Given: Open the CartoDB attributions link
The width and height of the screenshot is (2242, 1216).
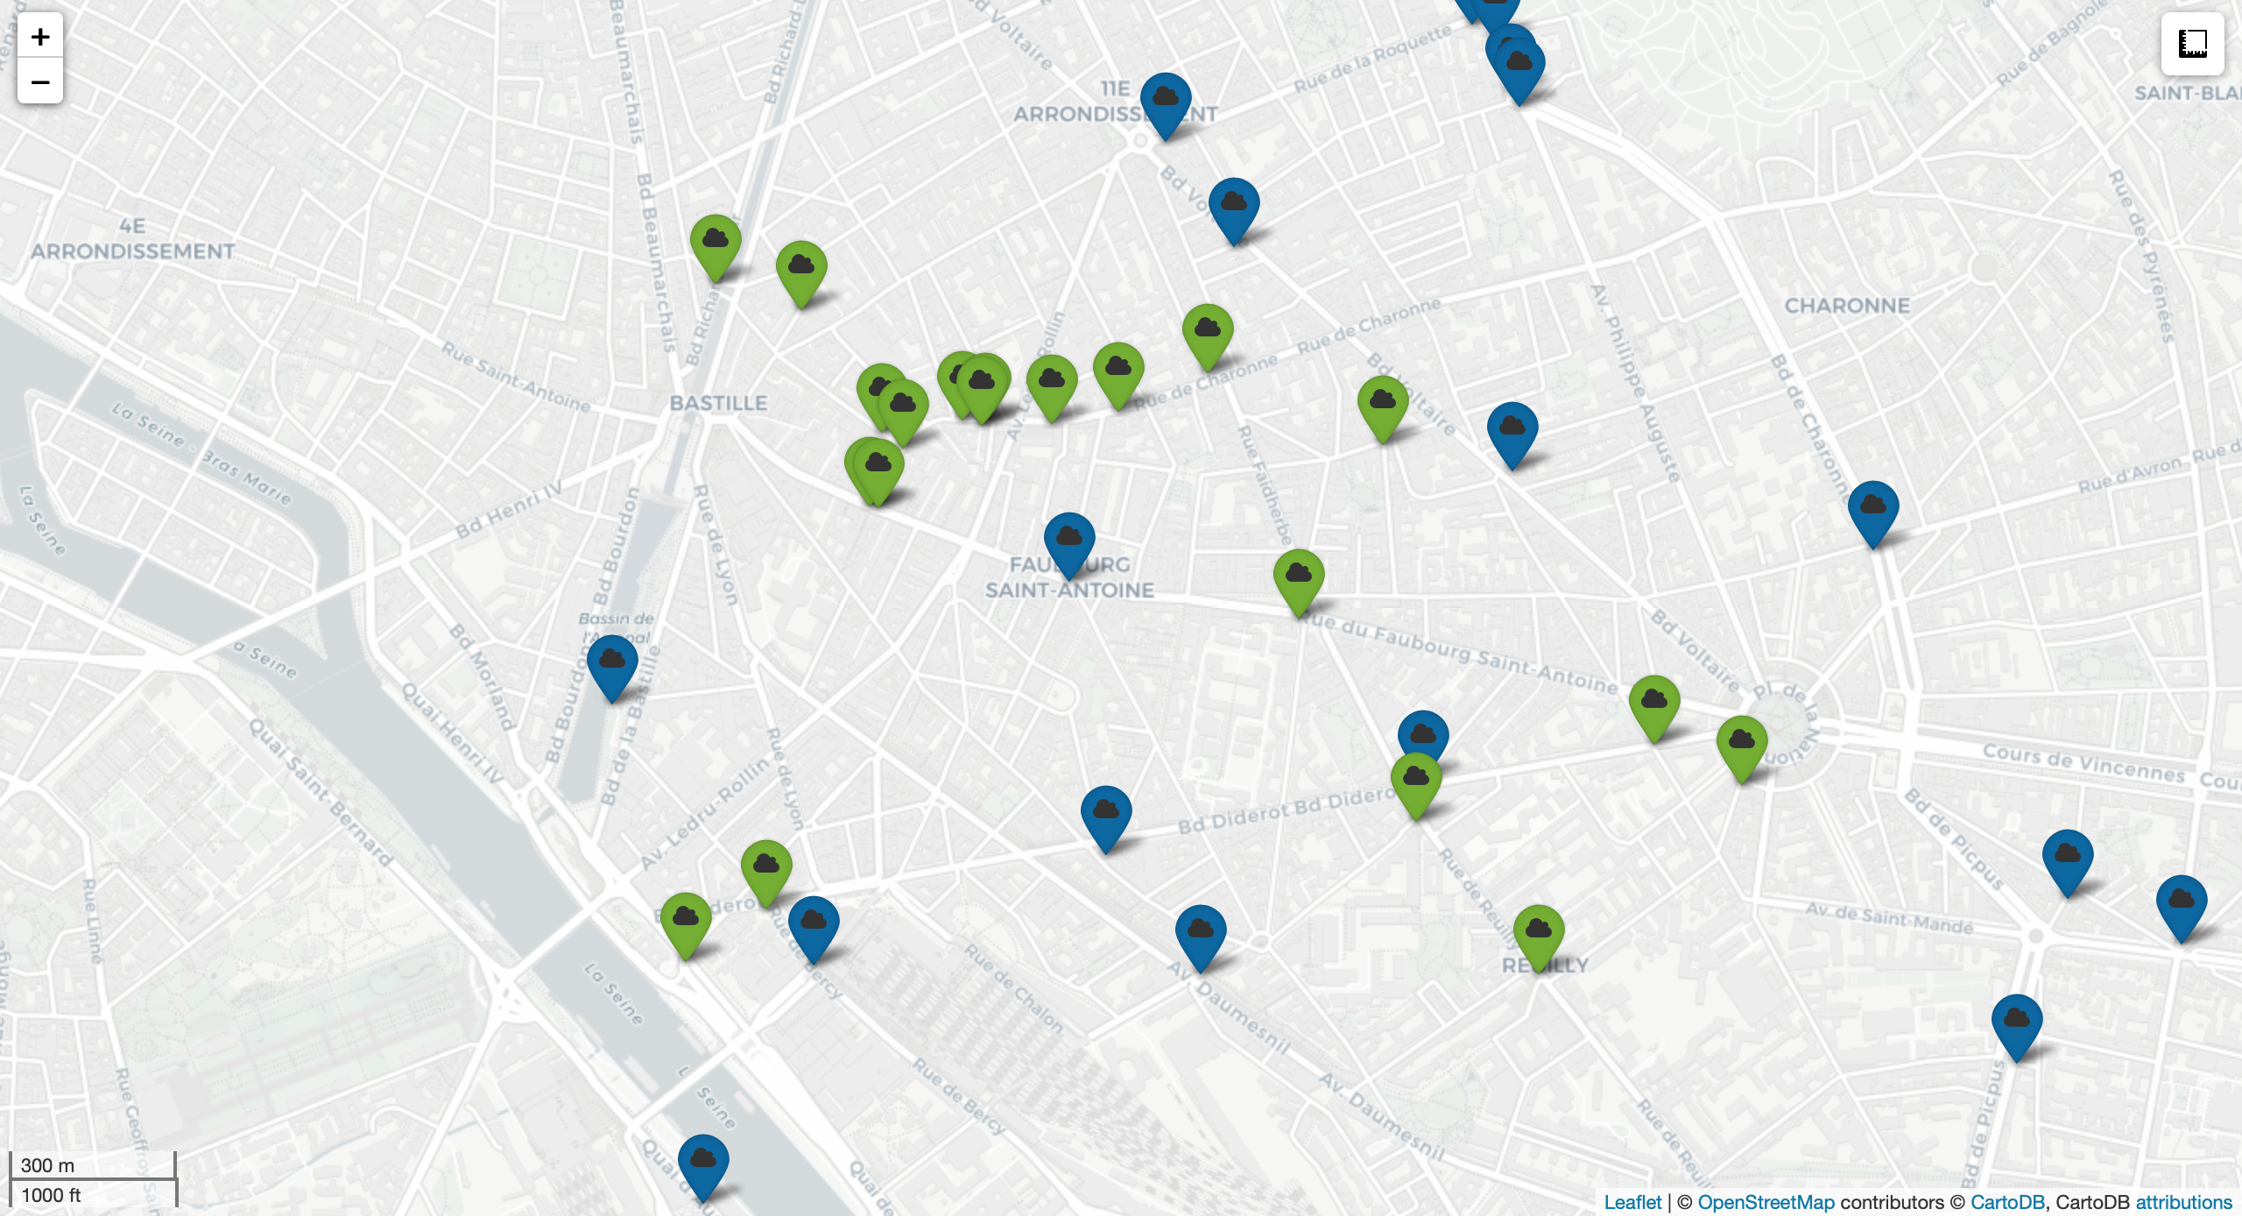Looking at the screenshot, I should click(x=2183, y=1202).
